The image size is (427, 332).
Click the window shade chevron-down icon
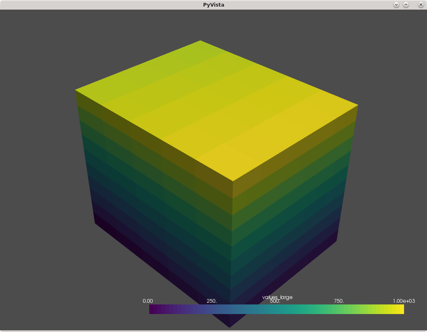tap(395, 5)
